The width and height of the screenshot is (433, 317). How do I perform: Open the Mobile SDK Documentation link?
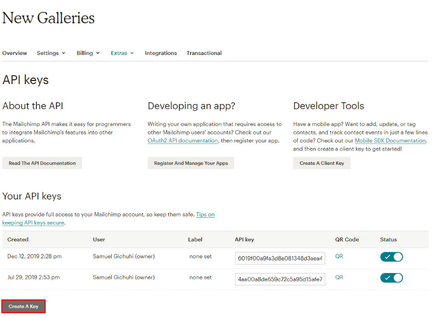pyautogui.click(x=390, y=141)
